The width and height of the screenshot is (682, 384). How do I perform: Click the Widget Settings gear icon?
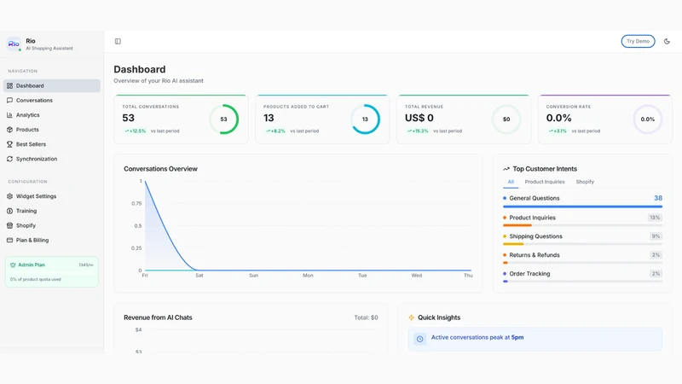coord(9,196)
